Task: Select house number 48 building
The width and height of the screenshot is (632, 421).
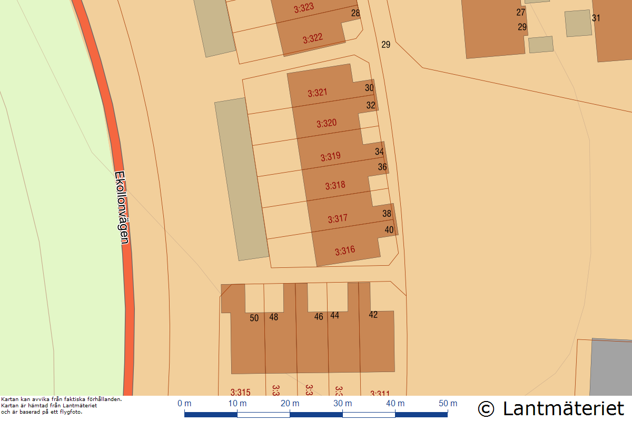Action: point(274,317)
